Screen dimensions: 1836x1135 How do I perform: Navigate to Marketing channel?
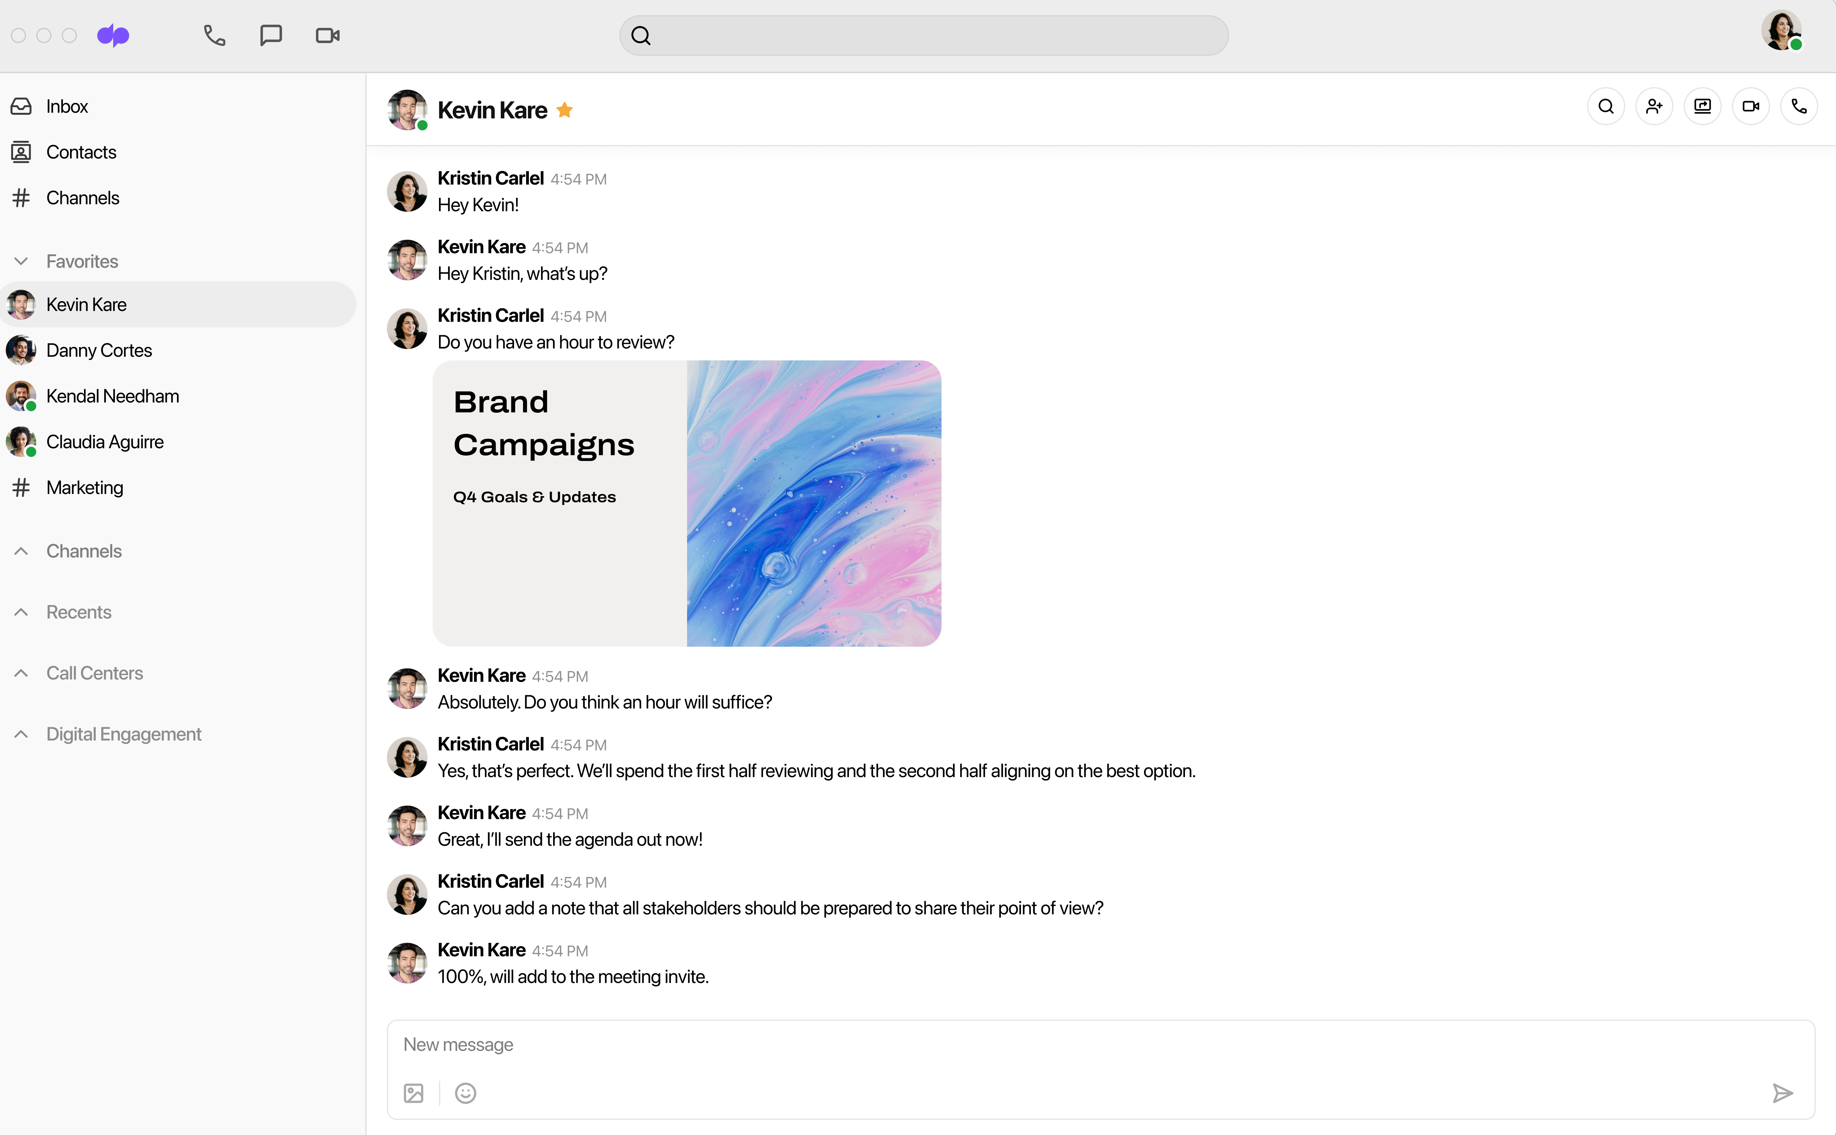pos(84,487)
